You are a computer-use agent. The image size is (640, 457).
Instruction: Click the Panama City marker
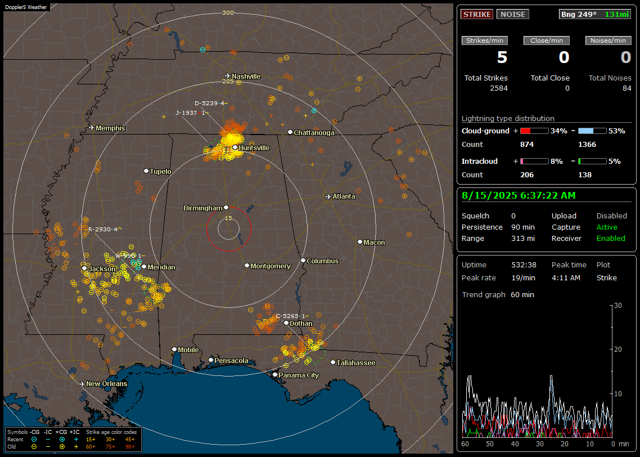[x=275, y=374]
